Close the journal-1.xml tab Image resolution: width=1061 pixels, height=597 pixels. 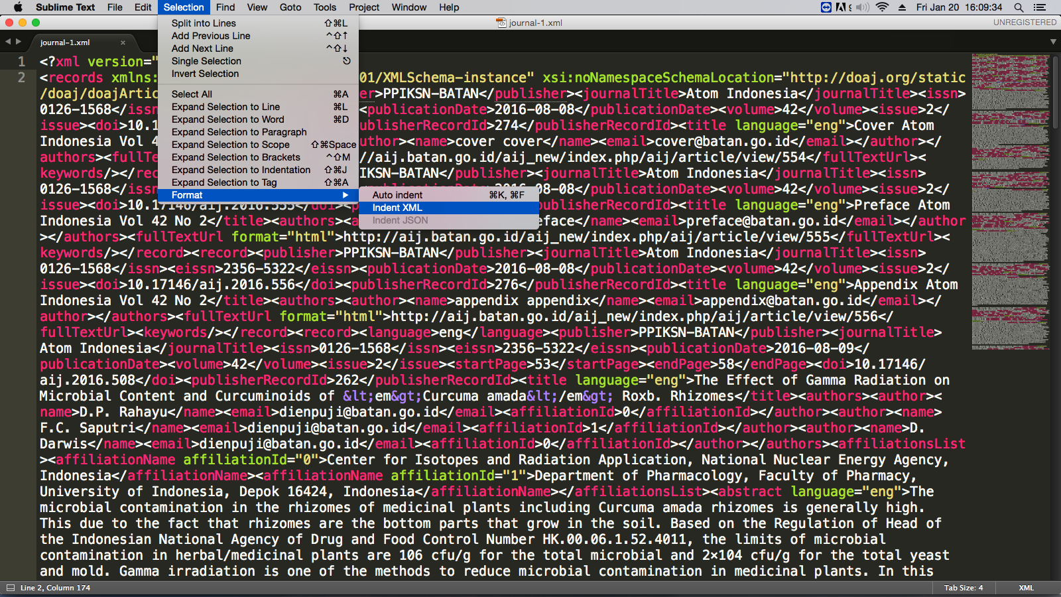123,42
